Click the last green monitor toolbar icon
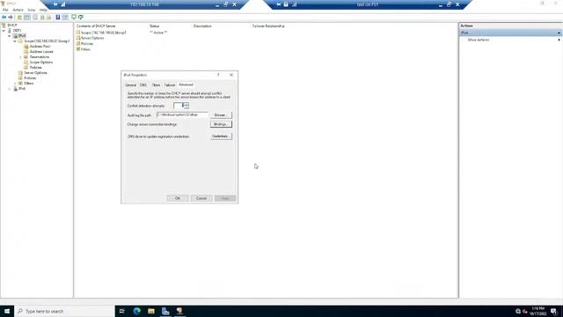 (81, 18)
